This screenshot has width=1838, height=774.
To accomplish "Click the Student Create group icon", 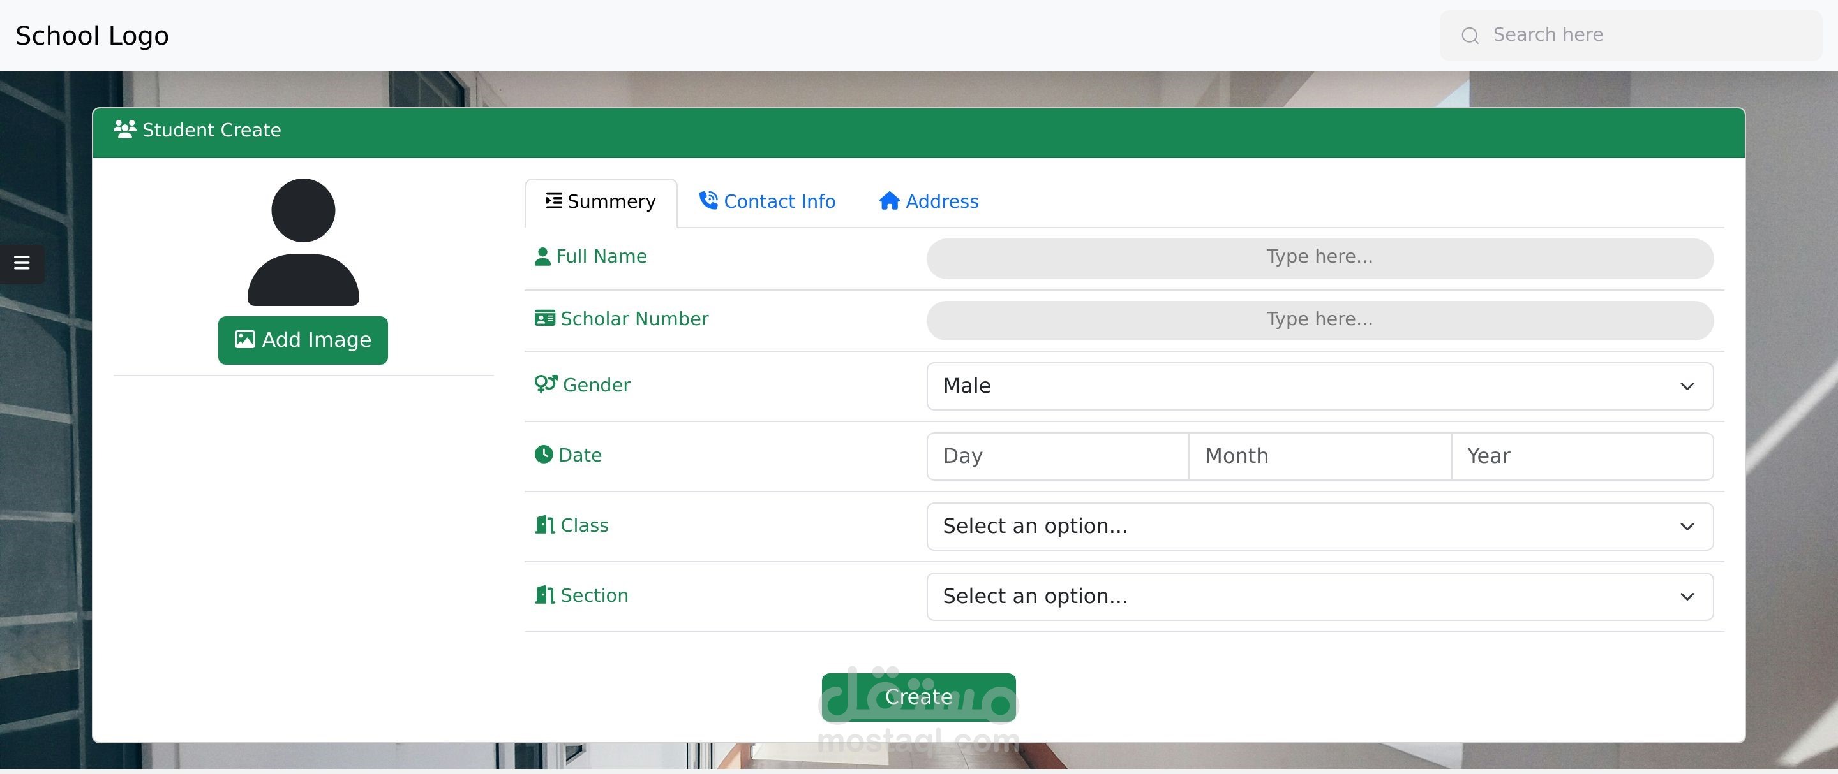I will pos(125,129).
